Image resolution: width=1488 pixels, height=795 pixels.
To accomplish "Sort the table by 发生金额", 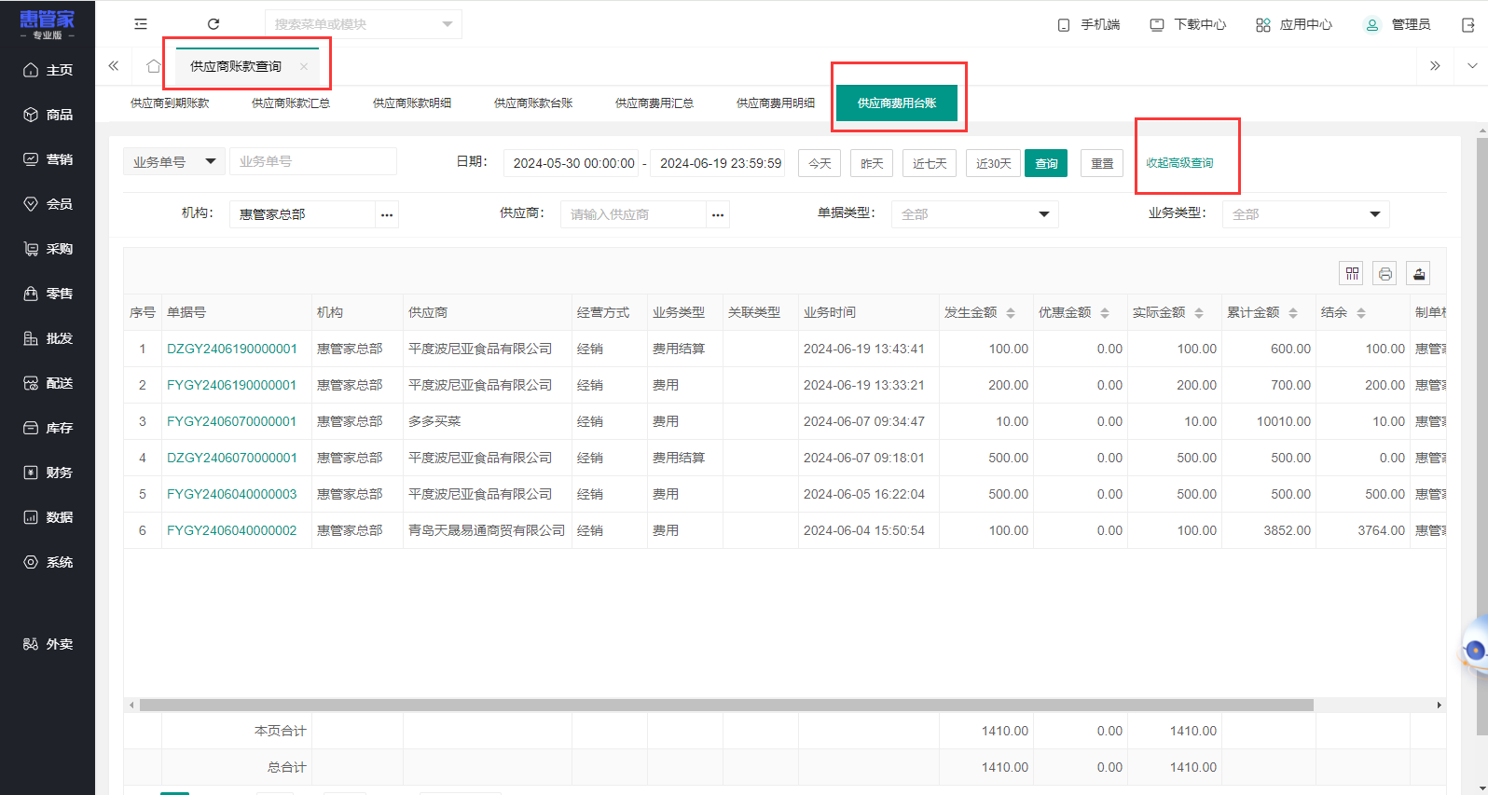I will [x=1011, y=313].
